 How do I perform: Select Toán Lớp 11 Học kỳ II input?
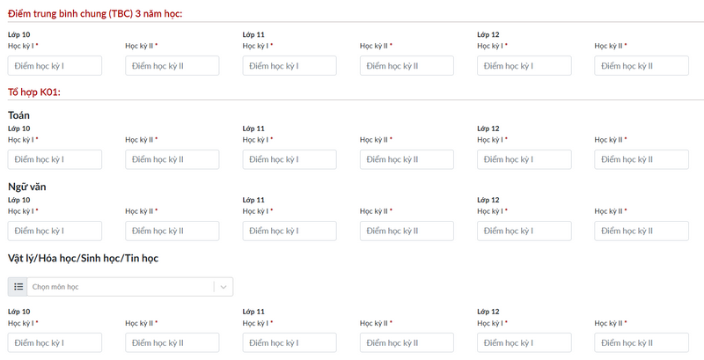407,159
